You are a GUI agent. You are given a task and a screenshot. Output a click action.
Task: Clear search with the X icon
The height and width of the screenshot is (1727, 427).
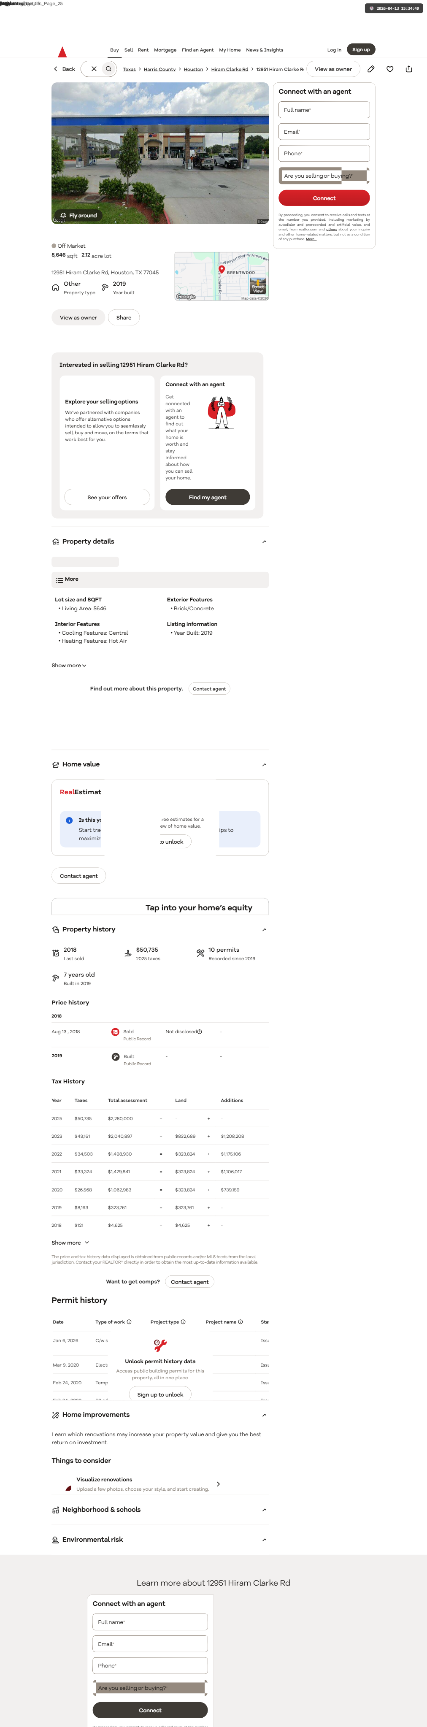click(94, 69)
